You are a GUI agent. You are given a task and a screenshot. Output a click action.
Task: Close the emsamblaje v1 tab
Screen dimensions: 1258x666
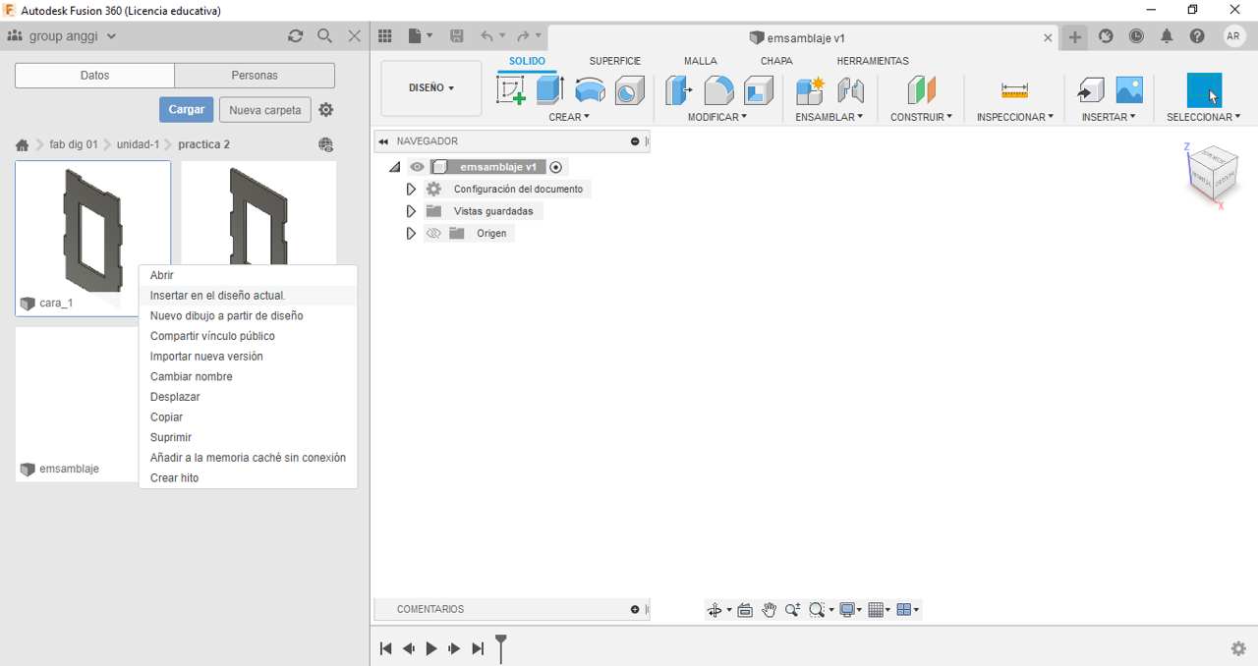tap(1048, 38)
